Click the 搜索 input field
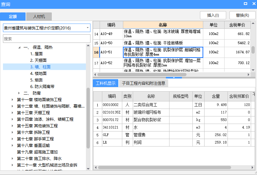Viewport: 257px width, 175px height. click(x=47, y=39)
